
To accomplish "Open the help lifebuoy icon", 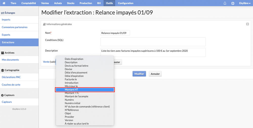I will click(233, 3).
